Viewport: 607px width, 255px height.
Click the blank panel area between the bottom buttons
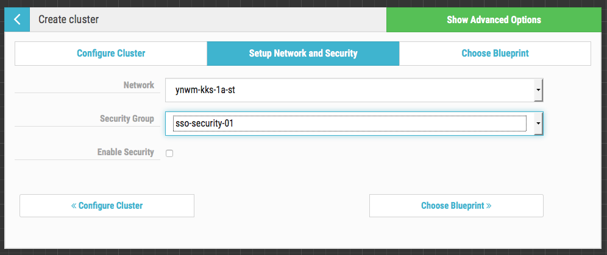pos(282,206)
